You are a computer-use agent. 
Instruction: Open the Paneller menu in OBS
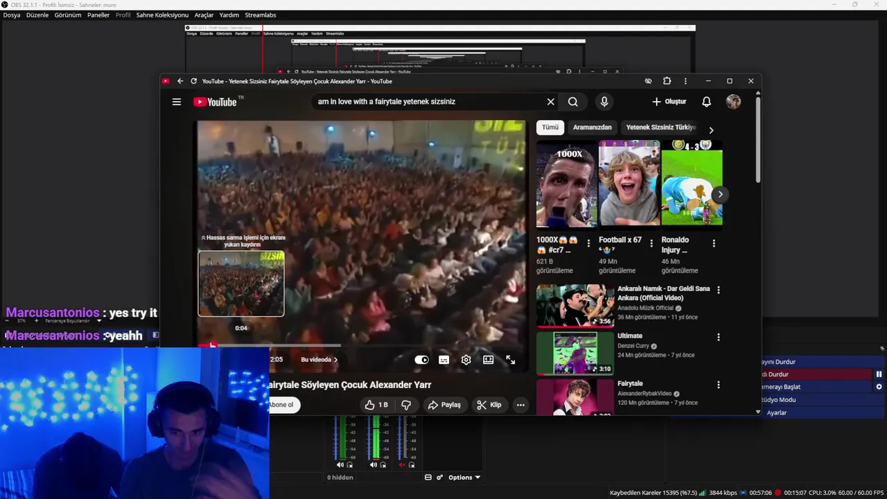[x=98, y=15]
